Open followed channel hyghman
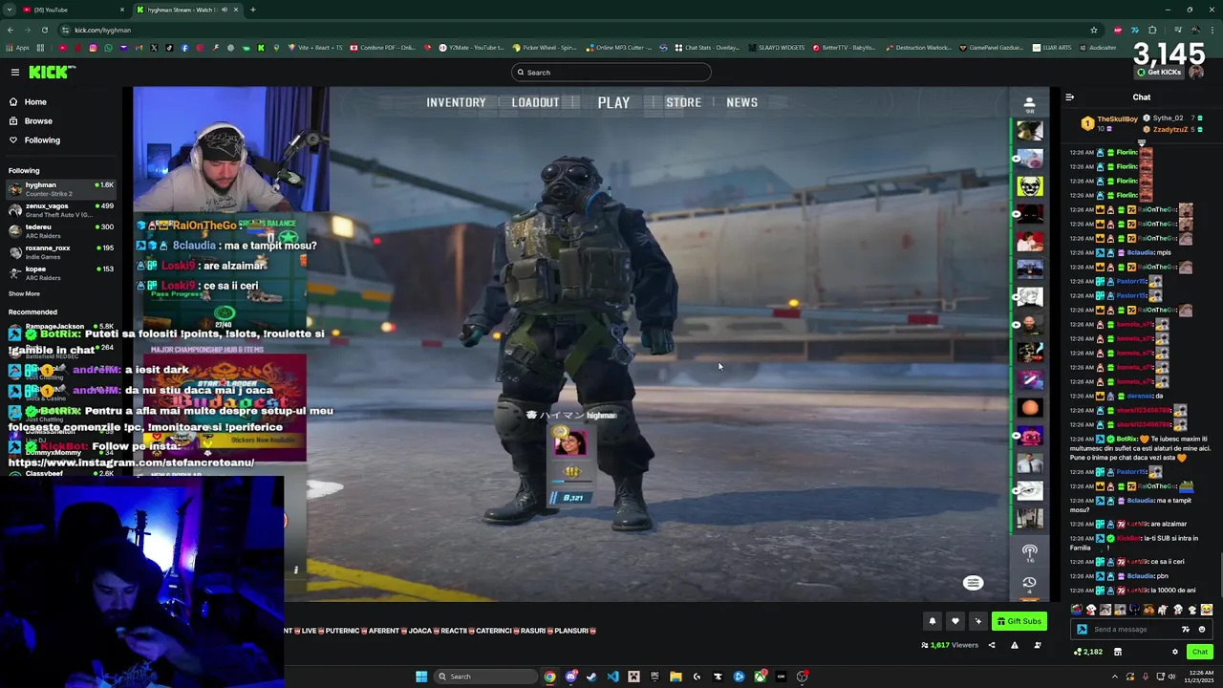Screen dimensions: 1223x688 [x=61, y=188]
